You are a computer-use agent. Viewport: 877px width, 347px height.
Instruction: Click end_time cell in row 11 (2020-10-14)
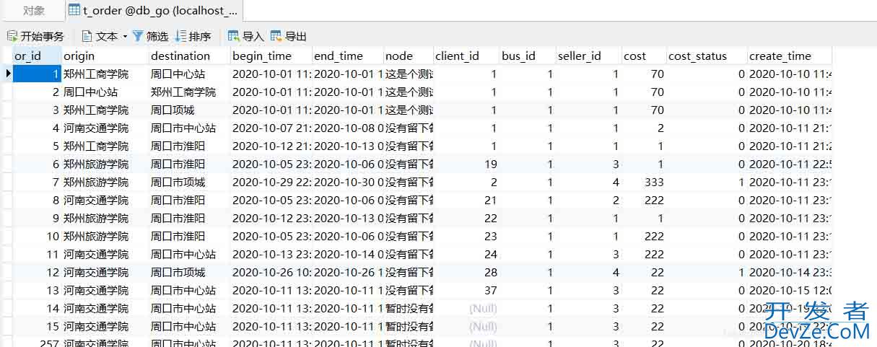347,254
